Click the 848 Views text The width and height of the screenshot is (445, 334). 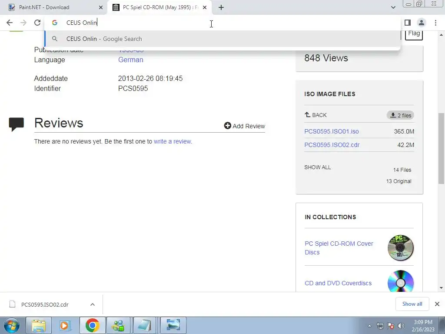pyautogui.click(x=326, y=58)
